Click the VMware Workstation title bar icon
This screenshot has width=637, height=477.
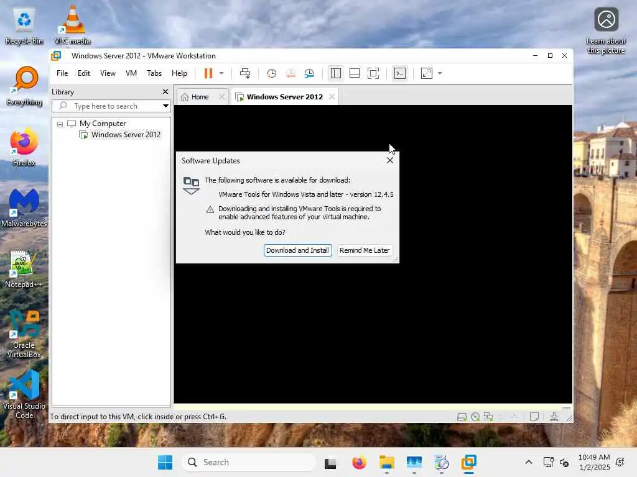pos(56,55)
